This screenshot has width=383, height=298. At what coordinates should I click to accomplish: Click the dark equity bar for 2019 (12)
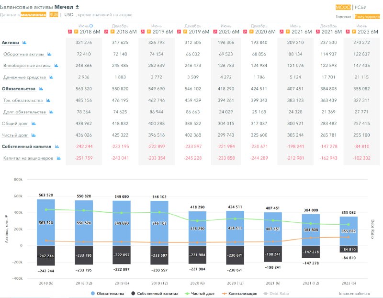point(159,255)
